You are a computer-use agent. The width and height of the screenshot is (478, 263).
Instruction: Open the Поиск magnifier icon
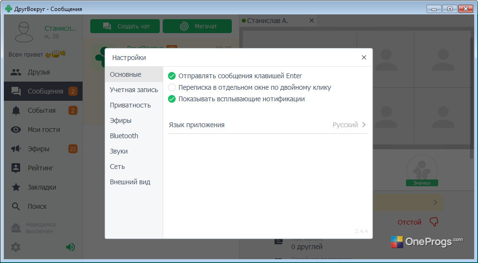[x=16, y=206]
